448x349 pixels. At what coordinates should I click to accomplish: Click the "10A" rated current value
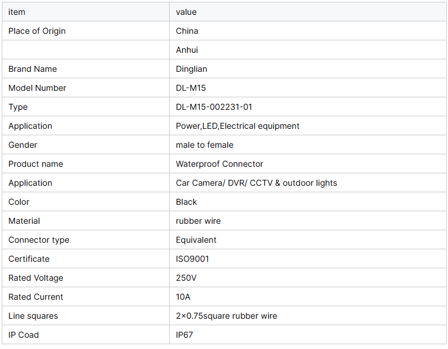[x=183, y=297]
